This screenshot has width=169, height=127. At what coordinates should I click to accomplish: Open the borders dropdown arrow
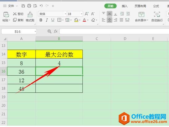click(63, 20)
